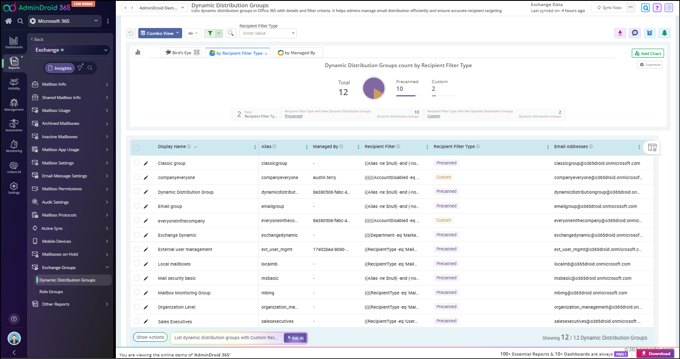Open the sidebar Settings gear
680x359 pixels.
pyautogui.click(x=14, y=188)
